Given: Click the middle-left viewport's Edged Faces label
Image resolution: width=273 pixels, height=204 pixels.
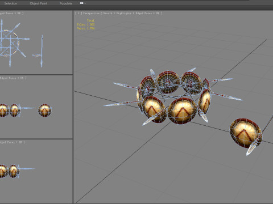Looking at the screenshot, I should pos(13,78).
